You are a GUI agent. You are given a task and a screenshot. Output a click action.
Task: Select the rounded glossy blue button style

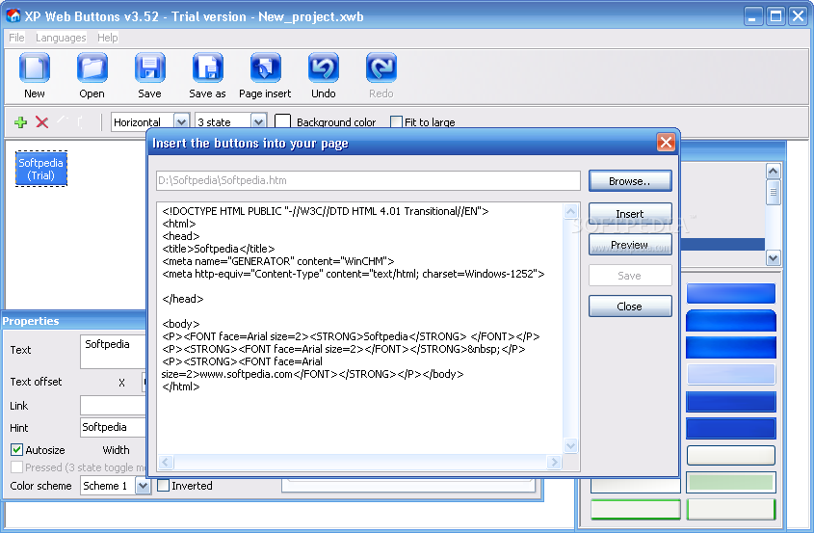(731, 321)
